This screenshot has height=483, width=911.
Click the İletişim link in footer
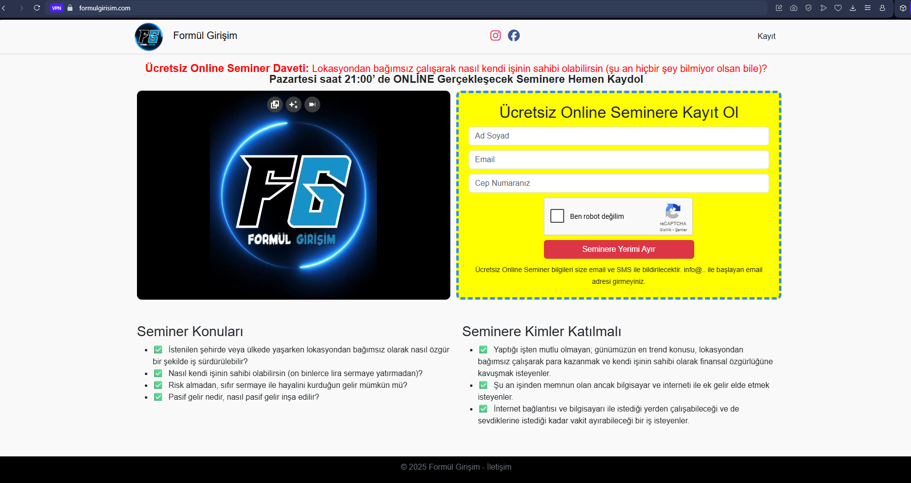[499, 467]
